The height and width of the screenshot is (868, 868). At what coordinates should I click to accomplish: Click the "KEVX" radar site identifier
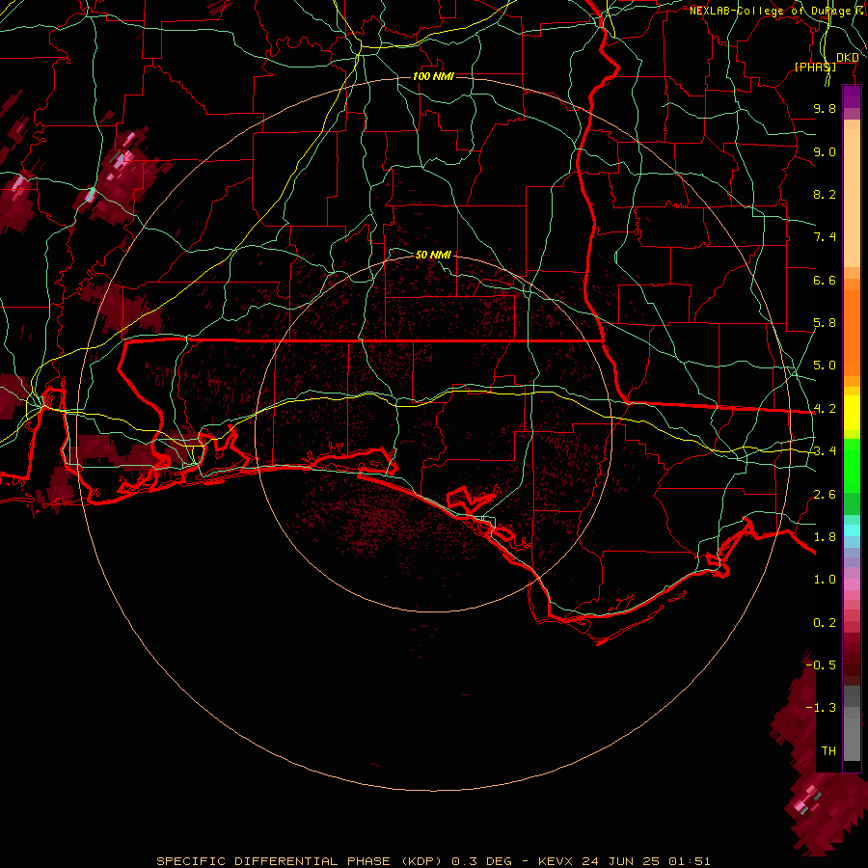pos(556,861)
